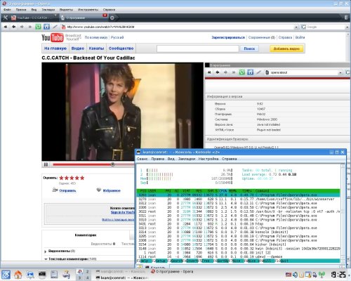Open the Закладки menu in Opera
This screenshot has height=281, width=351.
coord(48,10)
